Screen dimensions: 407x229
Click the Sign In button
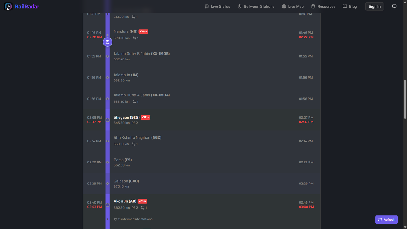point(374,6)
